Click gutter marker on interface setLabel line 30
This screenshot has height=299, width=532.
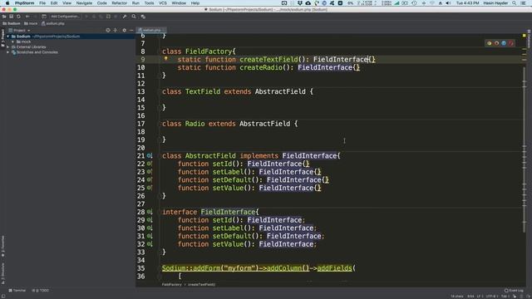pos(150,228)
